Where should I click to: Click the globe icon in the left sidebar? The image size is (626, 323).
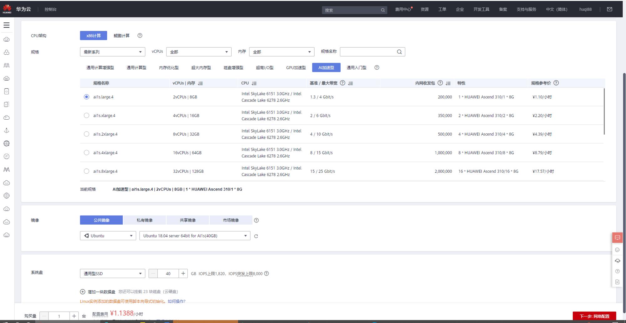click(x=7, y=143)
